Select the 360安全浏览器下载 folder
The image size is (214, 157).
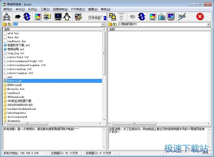19,101
